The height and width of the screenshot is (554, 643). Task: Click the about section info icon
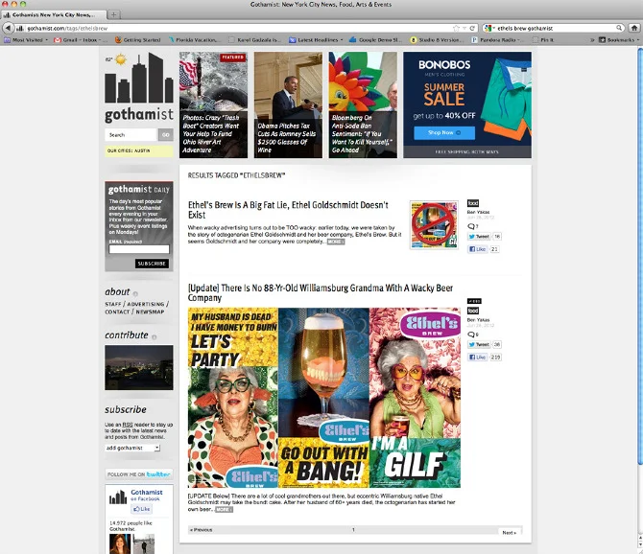pos(135,293)
